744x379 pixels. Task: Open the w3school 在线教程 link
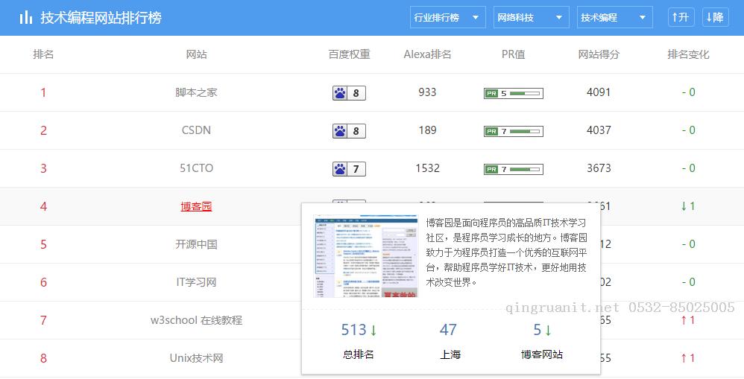(197, 320)
